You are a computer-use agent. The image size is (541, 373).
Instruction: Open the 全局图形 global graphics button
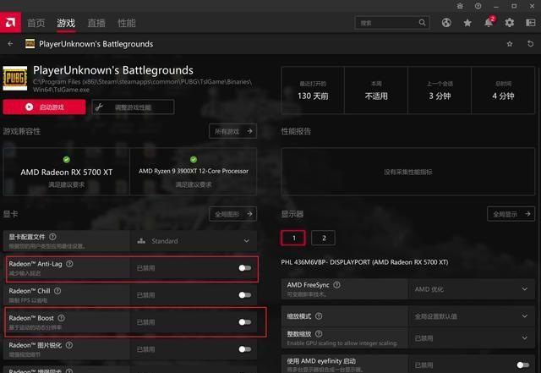coord(233,214)
